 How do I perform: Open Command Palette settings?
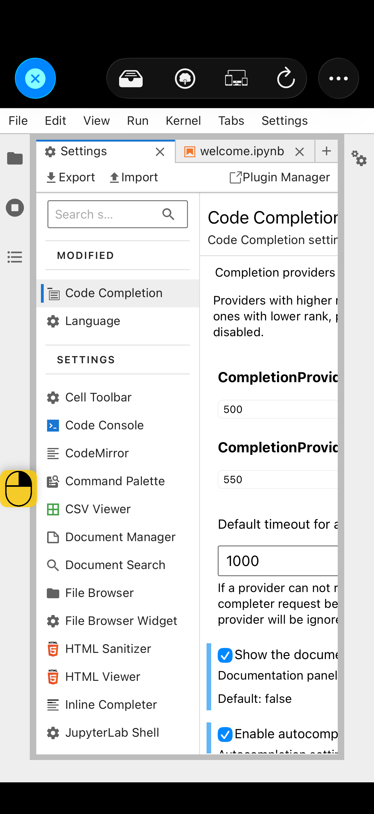tap(118, 481)
